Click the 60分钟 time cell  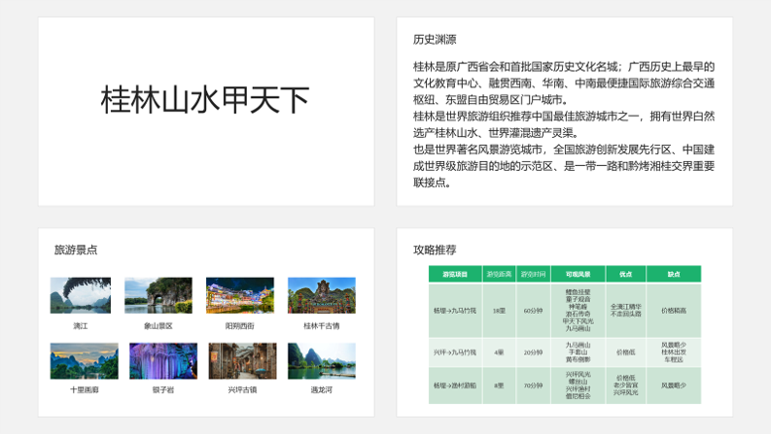click(534, 311)
